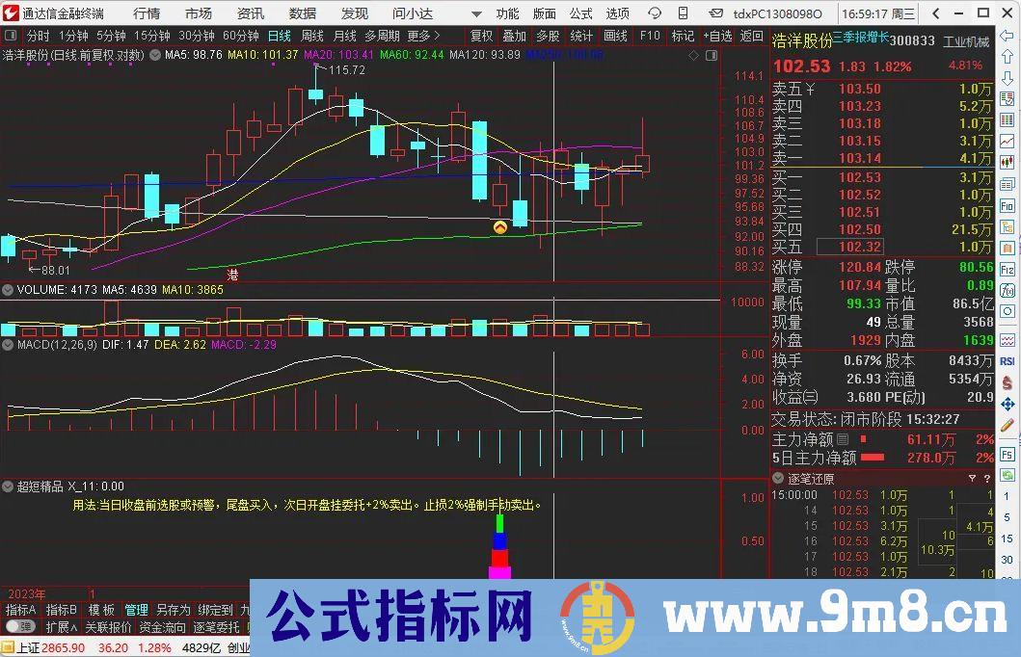Click the blue four-way move arrows icon
Image resolution: width=1021 pixels, height=657 pixels.
point(1008,404)
